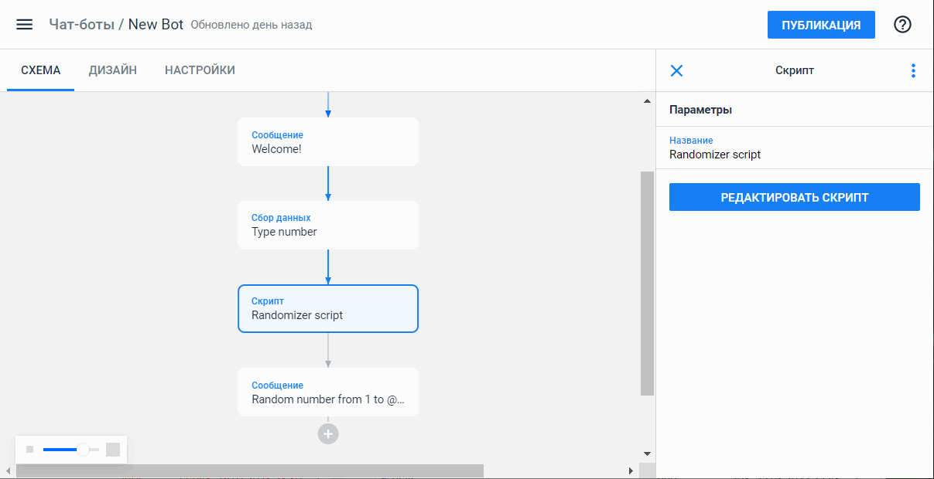Click the Скрипт panel title text
Image resolution: width=934 pixels, height=479 pixels.
(x=795, y=70)
